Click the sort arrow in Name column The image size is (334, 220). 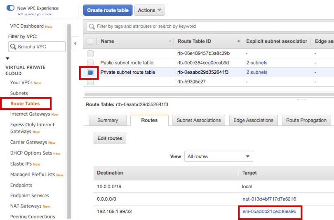click(x=170, y=41)
